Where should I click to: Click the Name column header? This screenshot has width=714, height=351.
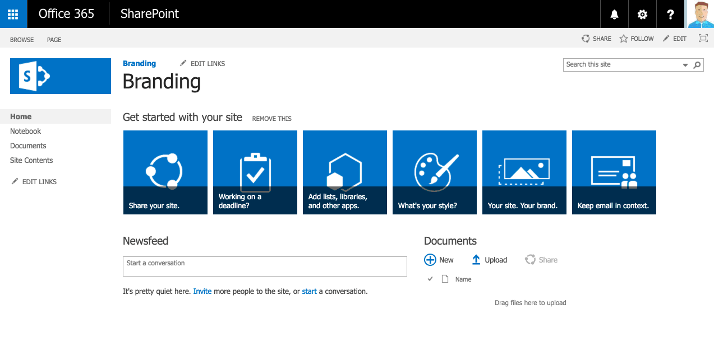click(463, 279)
